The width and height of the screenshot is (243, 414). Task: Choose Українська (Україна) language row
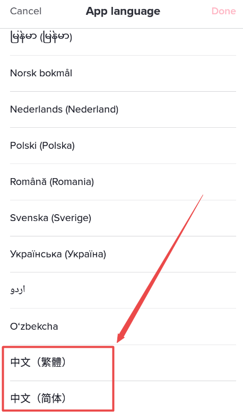coord(123,254)
